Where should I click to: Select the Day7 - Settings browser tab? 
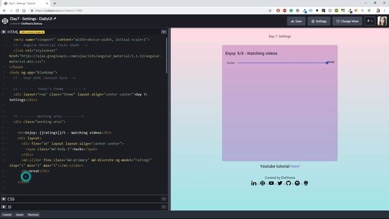[25, 4]
